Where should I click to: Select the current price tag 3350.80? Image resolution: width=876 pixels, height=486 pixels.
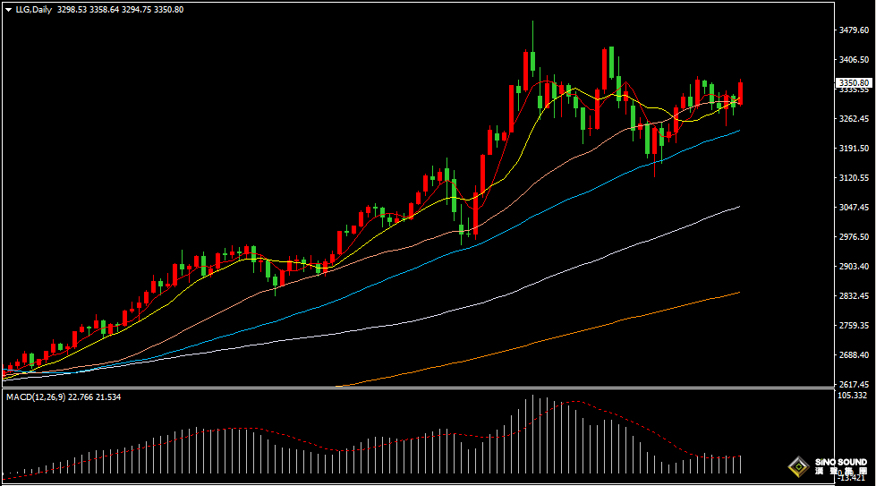click(x=854, y=83)
